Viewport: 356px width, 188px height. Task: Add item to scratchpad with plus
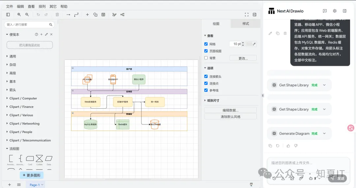(x=41, y=35)
